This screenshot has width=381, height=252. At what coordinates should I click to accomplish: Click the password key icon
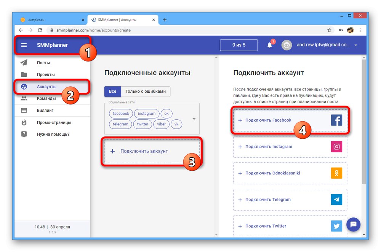[341, 30]
